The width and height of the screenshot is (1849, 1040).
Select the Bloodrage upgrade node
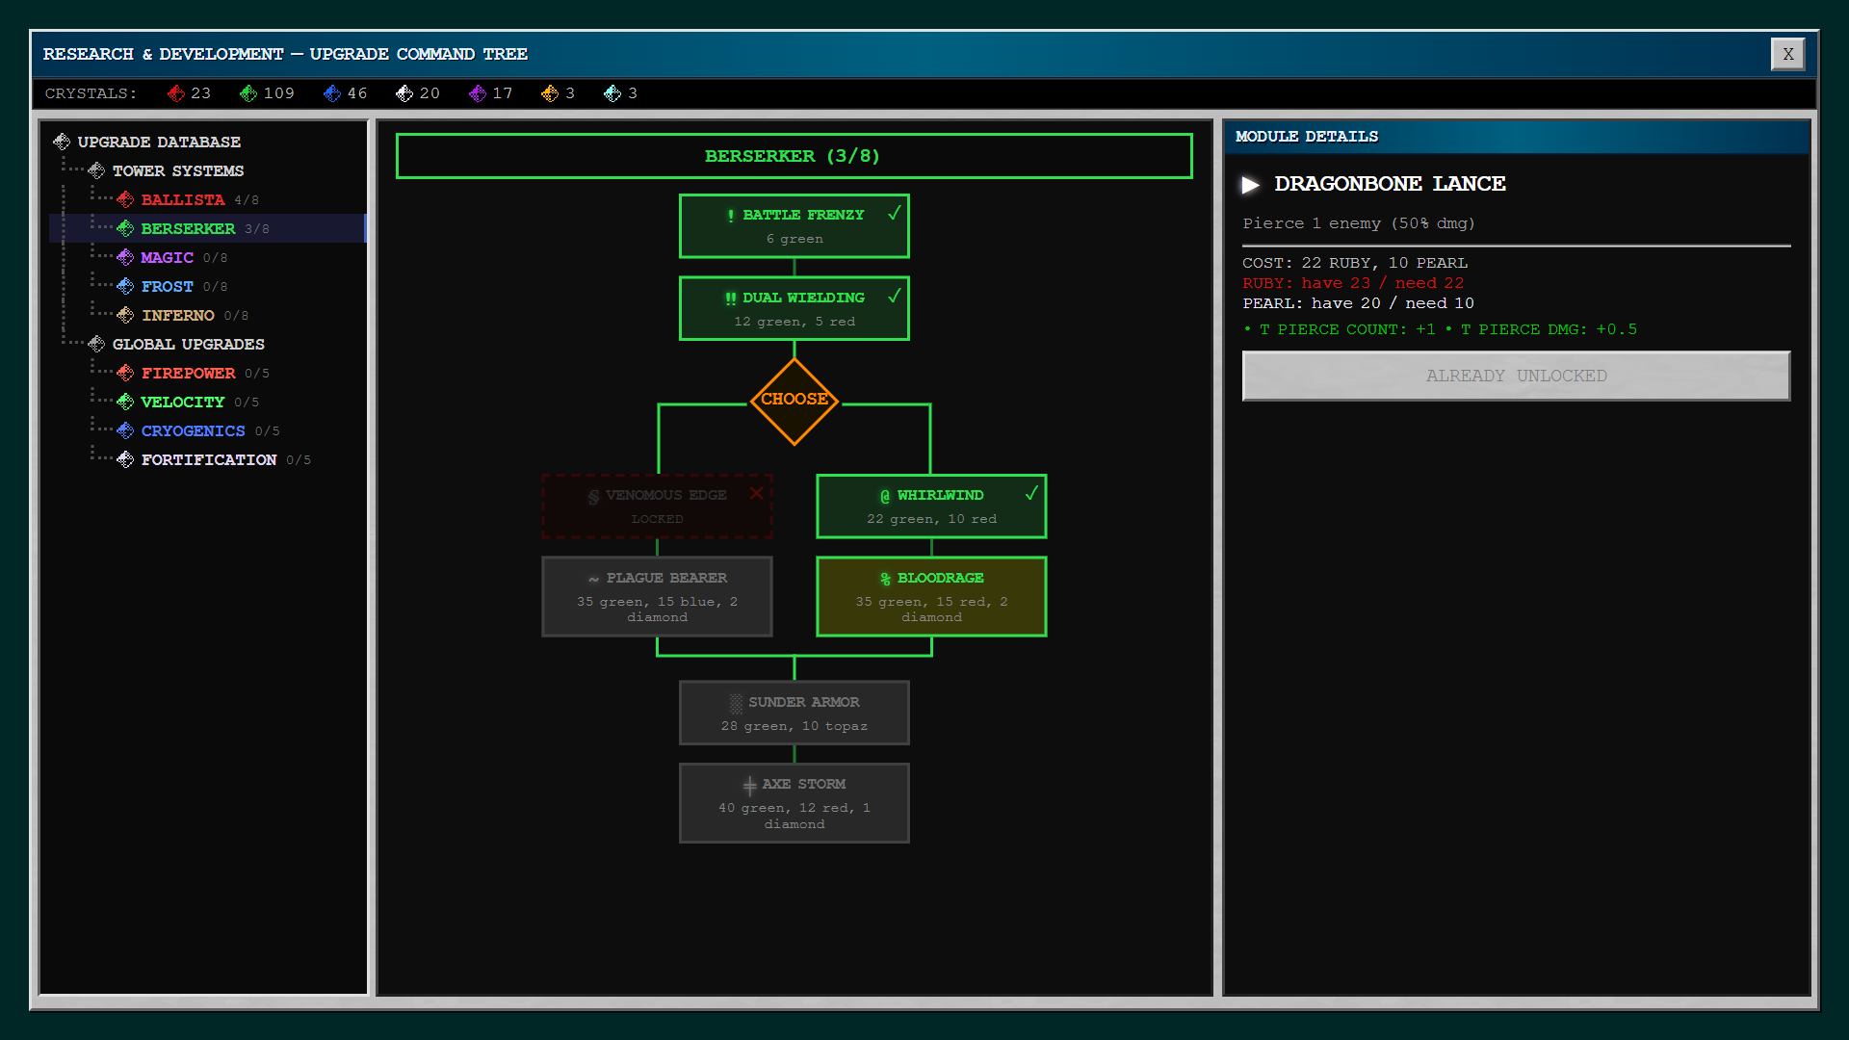tap(930, 596)
